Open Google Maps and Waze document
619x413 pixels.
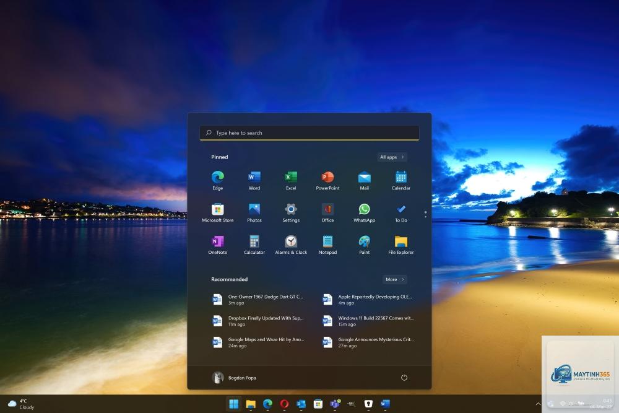click(258, 342)
